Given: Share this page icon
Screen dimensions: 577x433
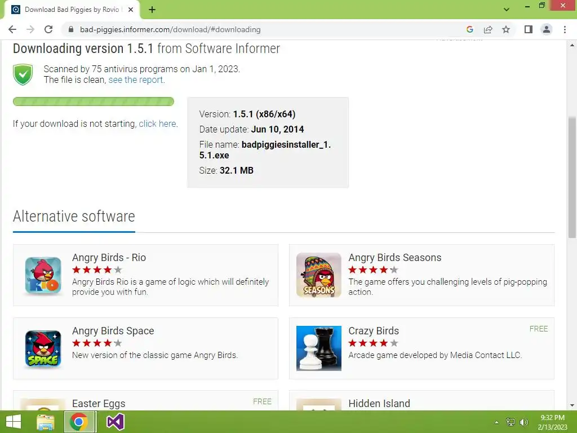Looking at the screenshot, I should (488, 29).
